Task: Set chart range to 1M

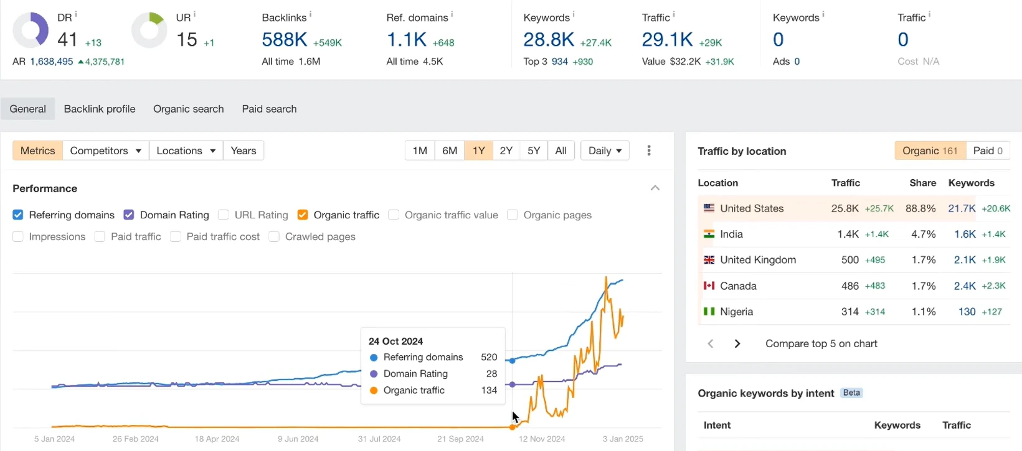Action: click(x=420, y=151)
